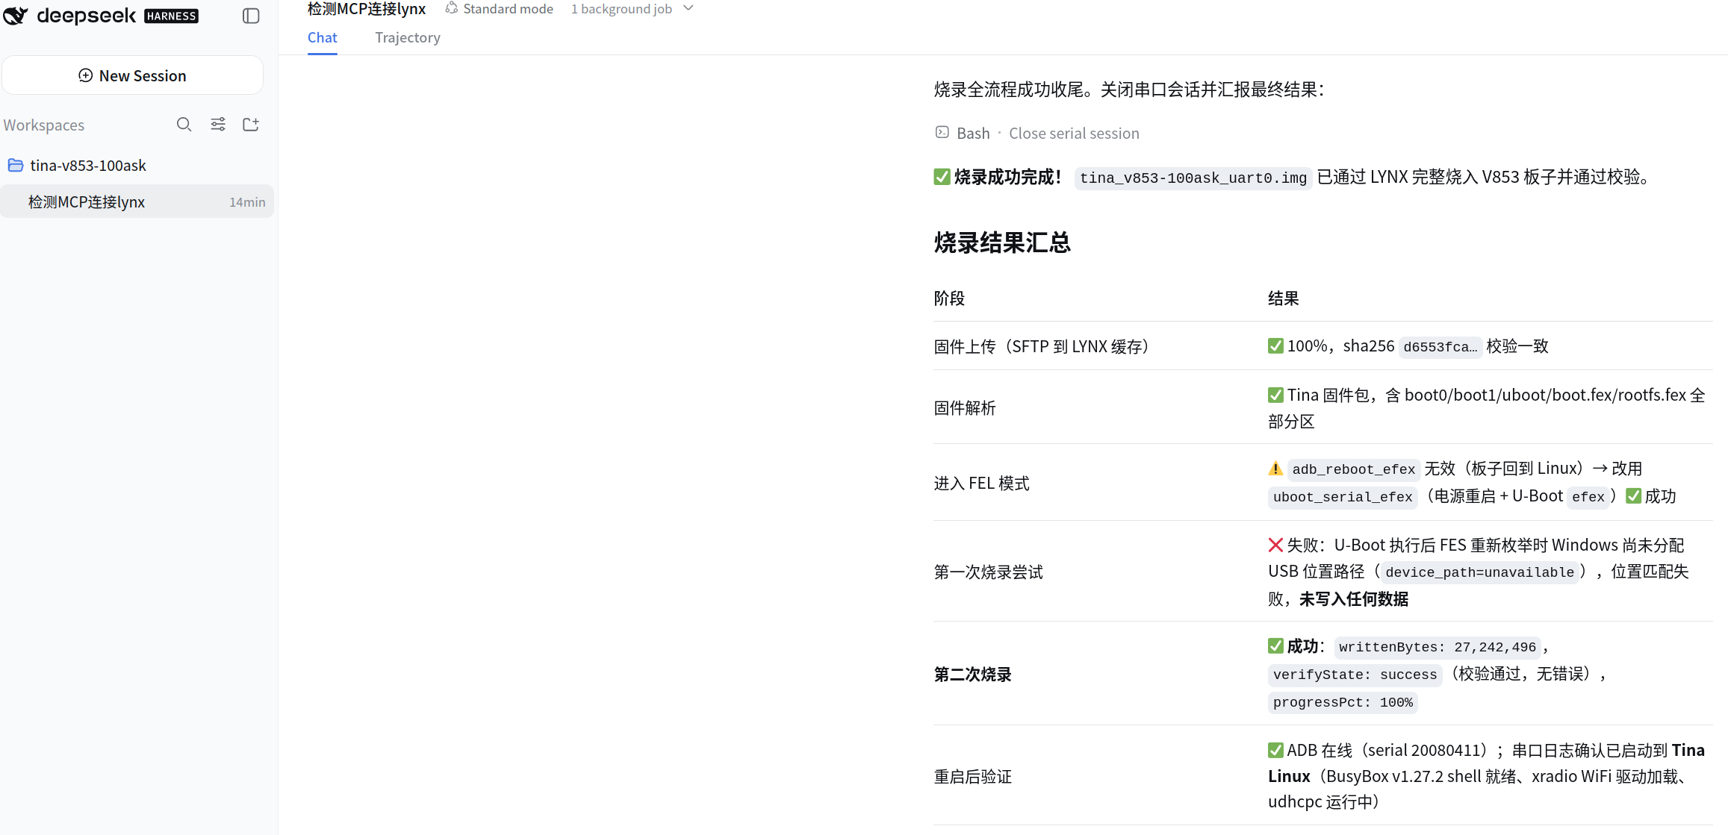Open the Close serial session bash step
Viewport: 1728px width, 835px height.
(x=1074, y=133)
